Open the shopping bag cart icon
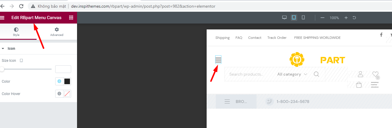Screen dimensions: 392x128 tap(359, 85)
